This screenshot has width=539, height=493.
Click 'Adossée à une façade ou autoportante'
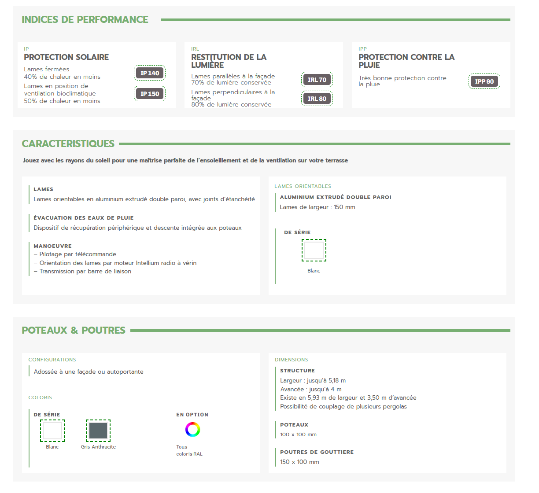coord(89,372)
